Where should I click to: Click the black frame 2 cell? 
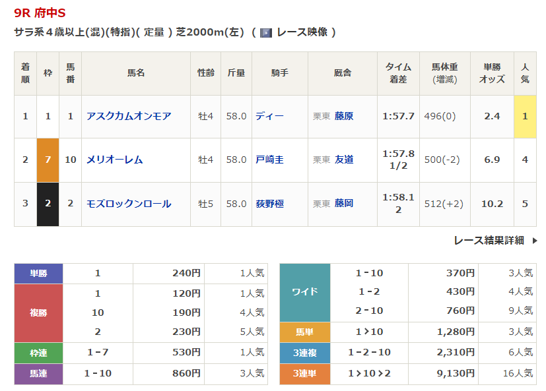tap(48, 204)
